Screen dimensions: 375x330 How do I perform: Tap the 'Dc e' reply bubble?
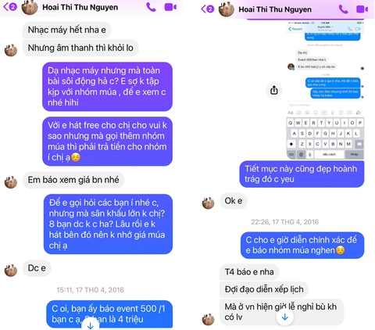point(37,268)
